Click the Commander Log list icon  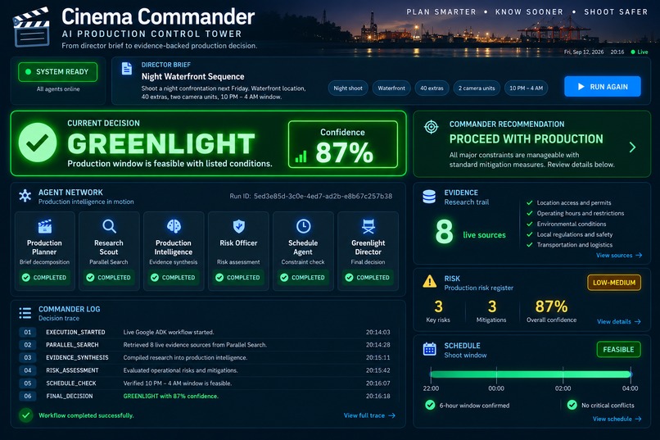(x=25, y=313)
